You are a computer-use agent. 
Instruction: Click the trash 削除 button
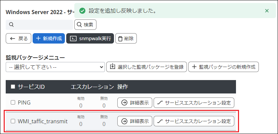[126, 39]
